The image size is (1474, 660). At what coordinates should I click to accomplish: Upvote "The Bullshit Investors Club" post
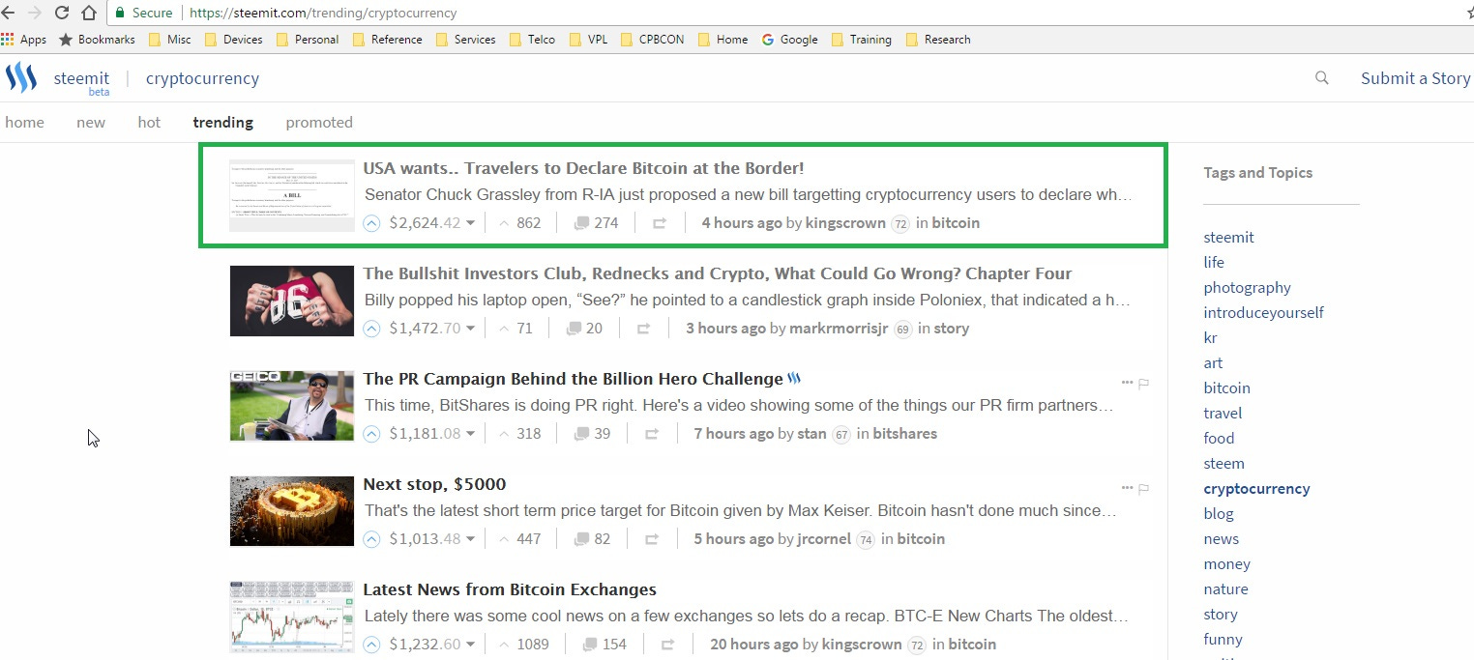click(x=370, y=329)
